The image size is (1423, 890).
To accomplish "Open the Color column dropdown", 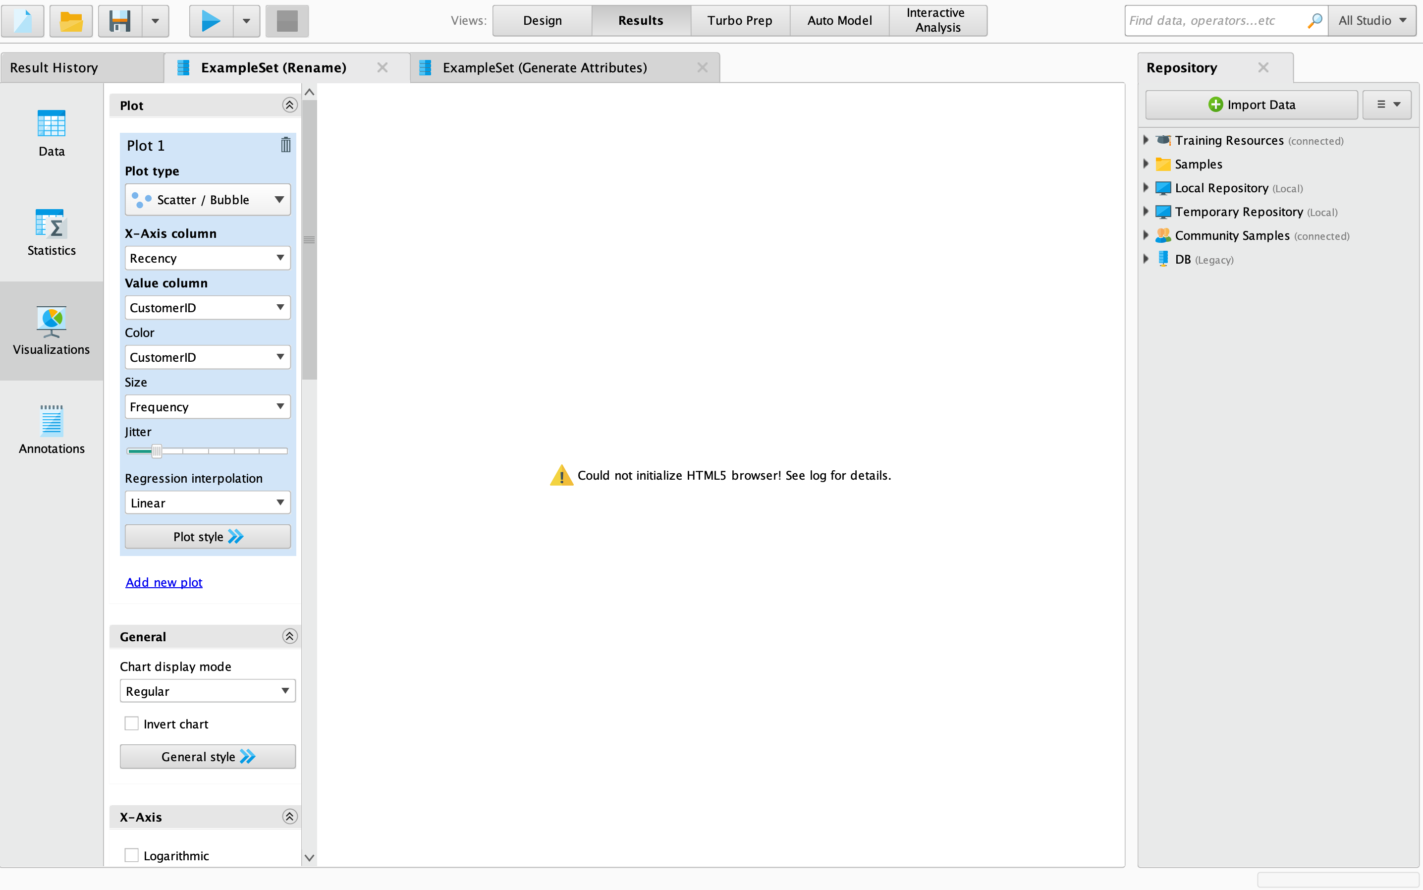I will [208, 357].
